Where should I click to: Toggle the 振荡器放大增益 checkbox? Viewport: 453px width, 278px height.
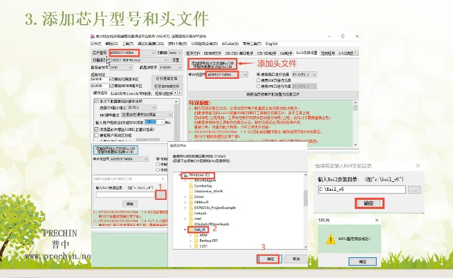click(x=97, y=129)
